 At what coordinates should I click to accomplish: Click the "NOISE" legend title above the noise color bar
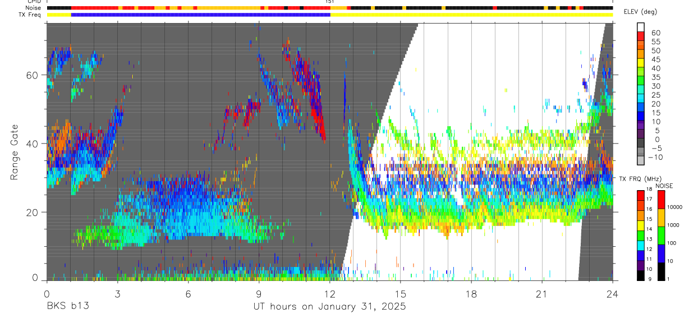coord(664,186)
